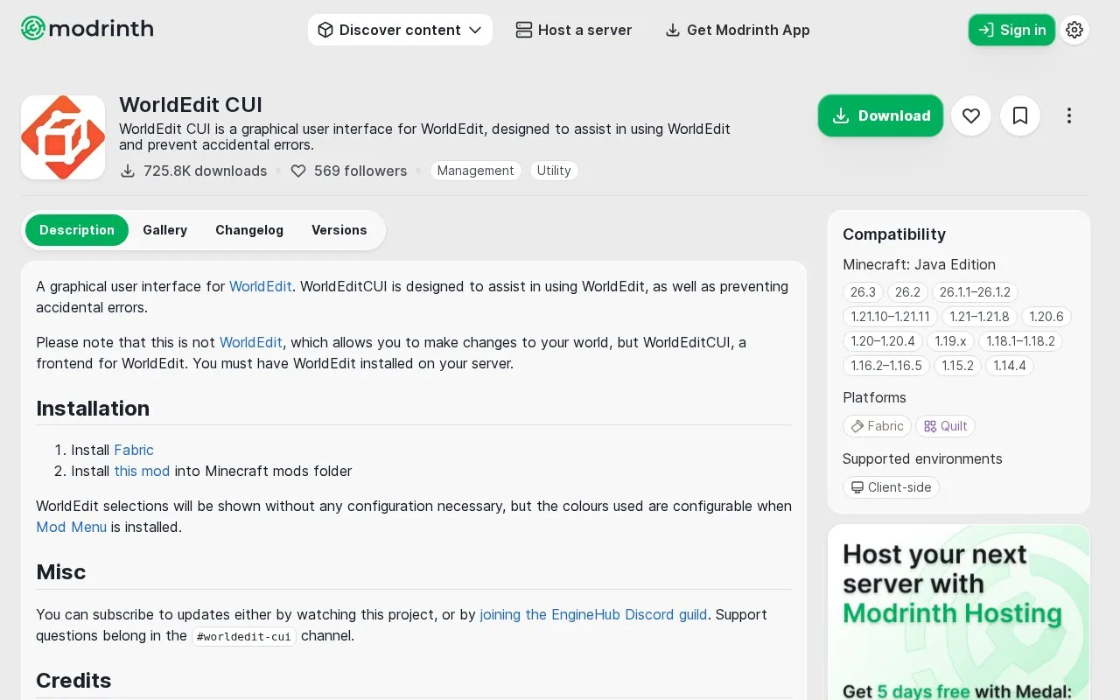Select the 1.20–1.20.4 version tag
The image size is (1120, 700).
(x=883, y=341)
